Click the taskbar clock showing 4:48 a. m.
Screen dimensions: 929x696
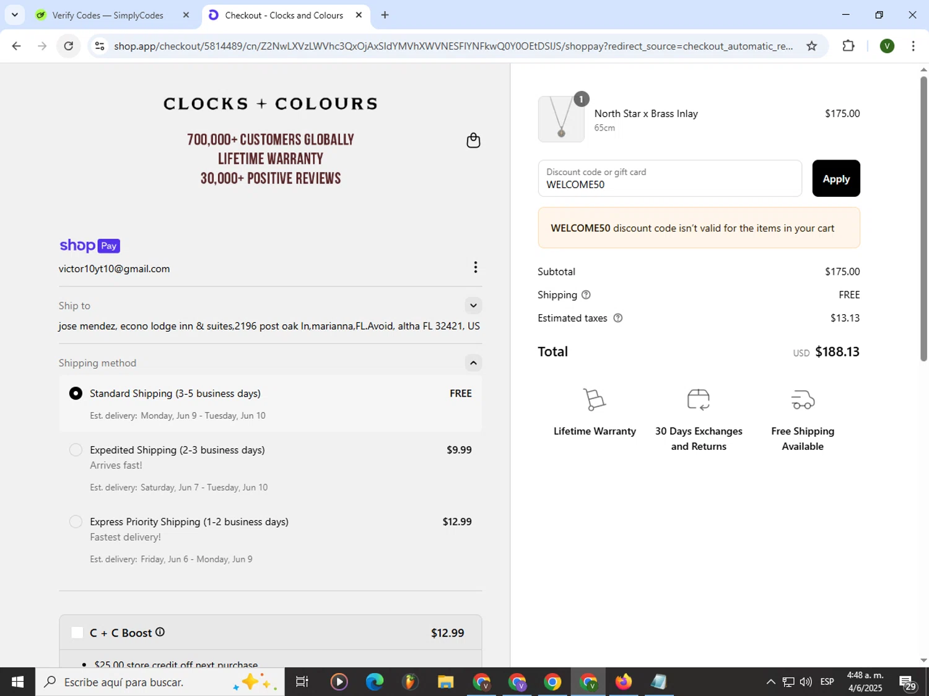(865, 682)
